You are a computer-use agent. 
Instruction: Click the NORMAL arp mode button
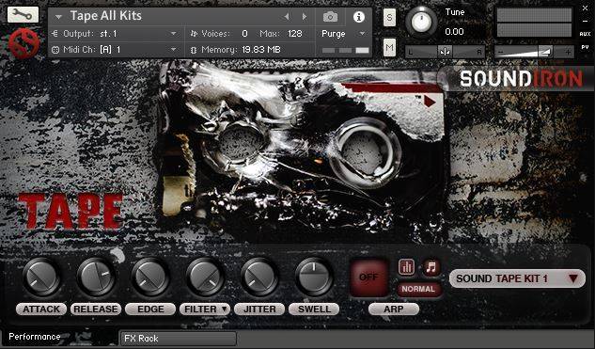click(418, 289)
